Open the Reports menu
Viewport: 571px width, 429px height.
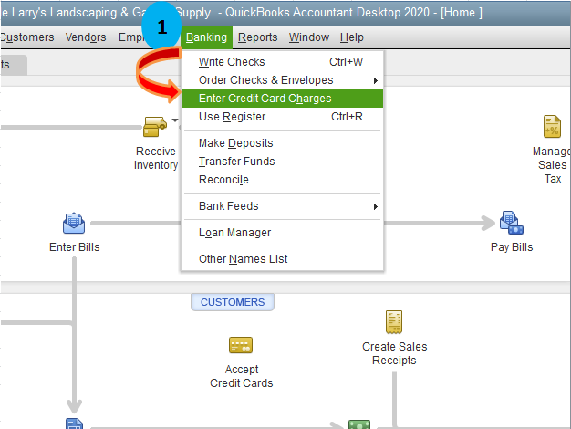coord(257,37)
